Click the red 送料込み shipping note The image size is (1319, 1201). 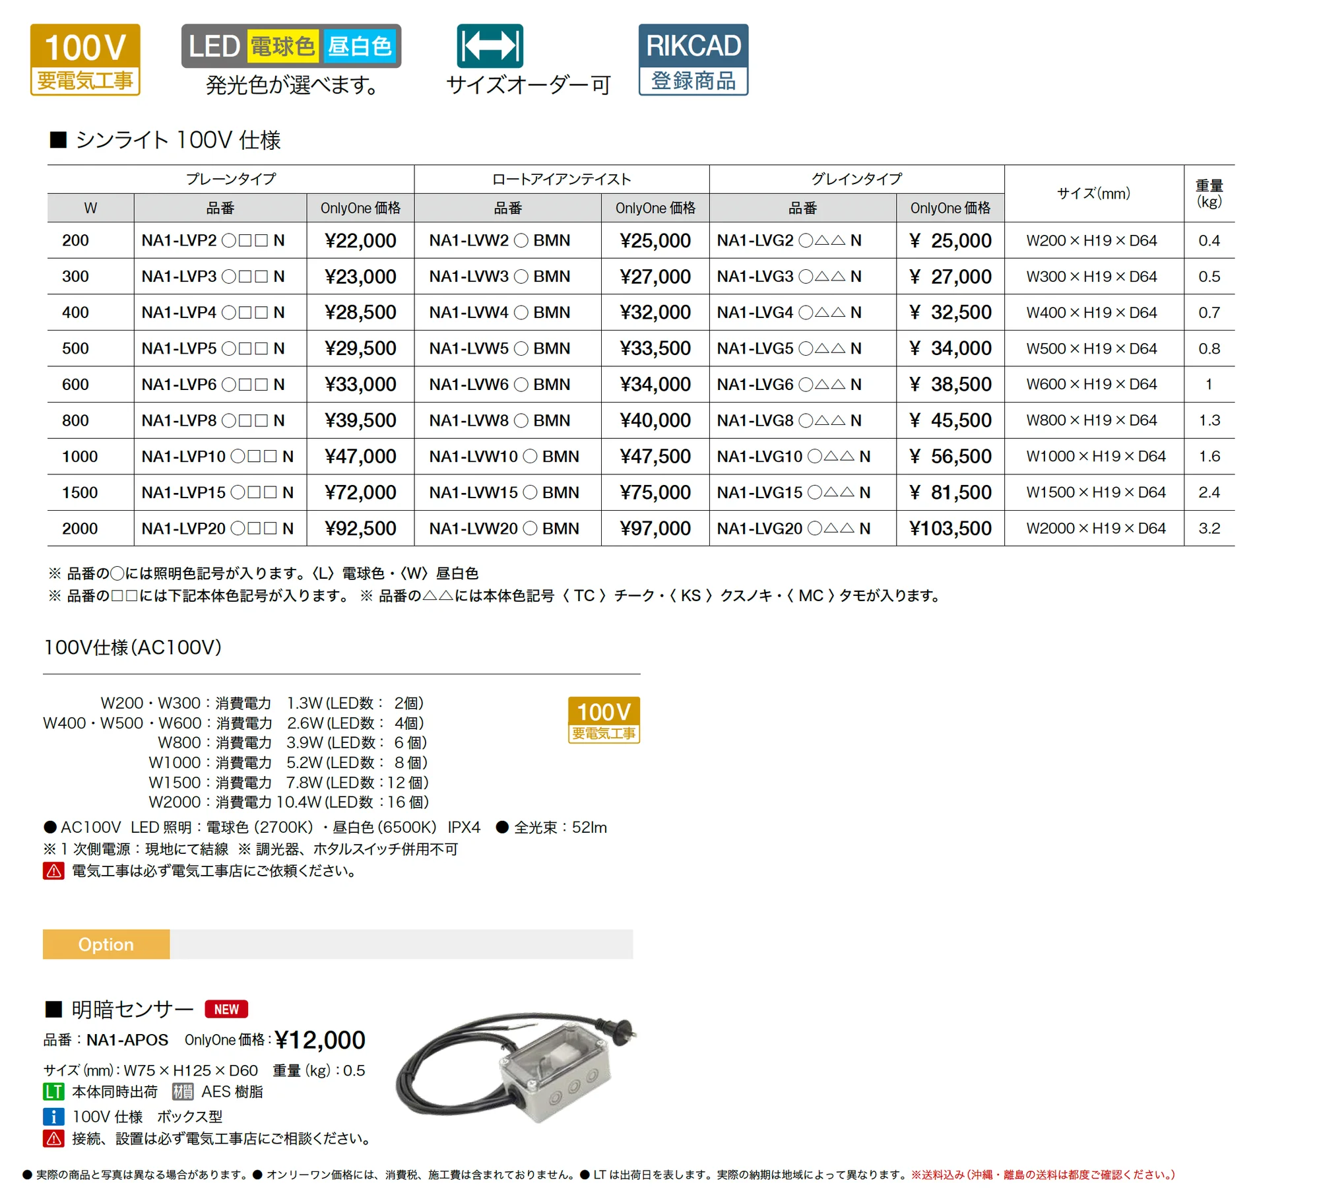(1043, 1175)
